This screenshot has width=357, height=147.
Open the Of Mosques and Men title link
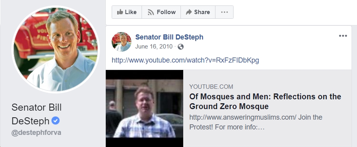tap(265, 101)
